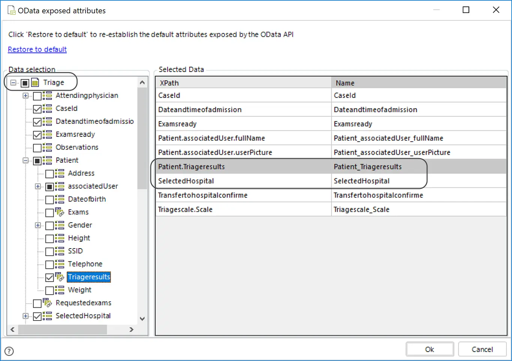Click the Exams collection icon

[60, 212]
